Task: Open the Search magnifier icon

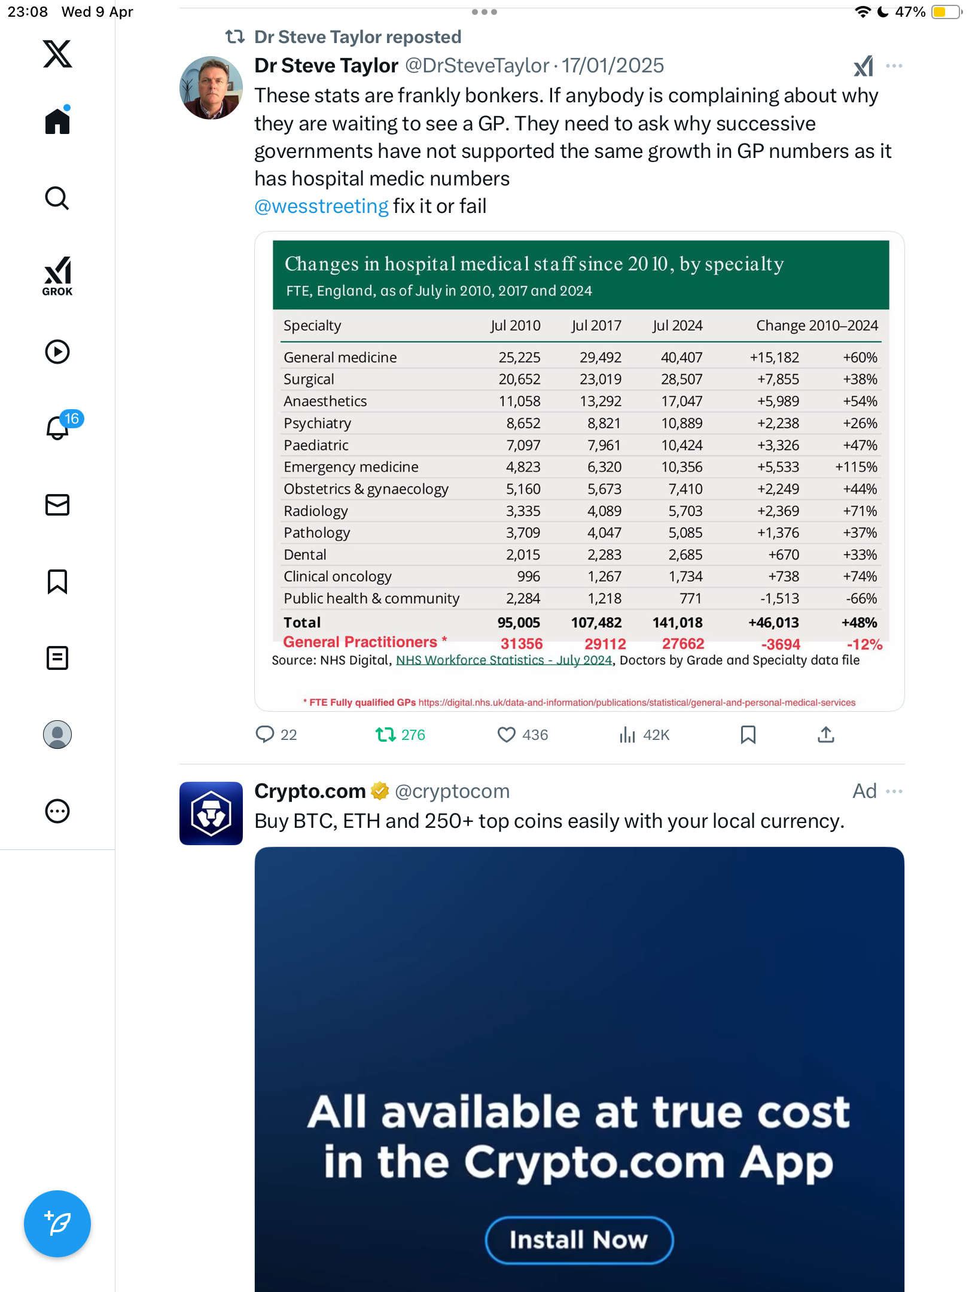Action: (x=57, y=198)
